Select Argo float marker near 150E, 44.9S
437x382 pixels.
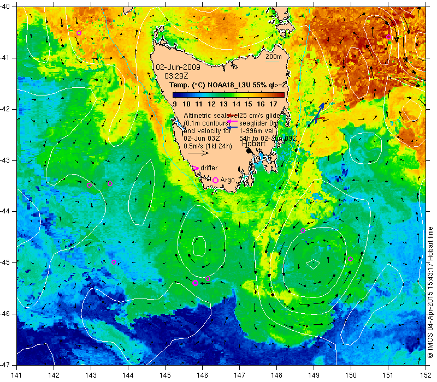(350, 259)
